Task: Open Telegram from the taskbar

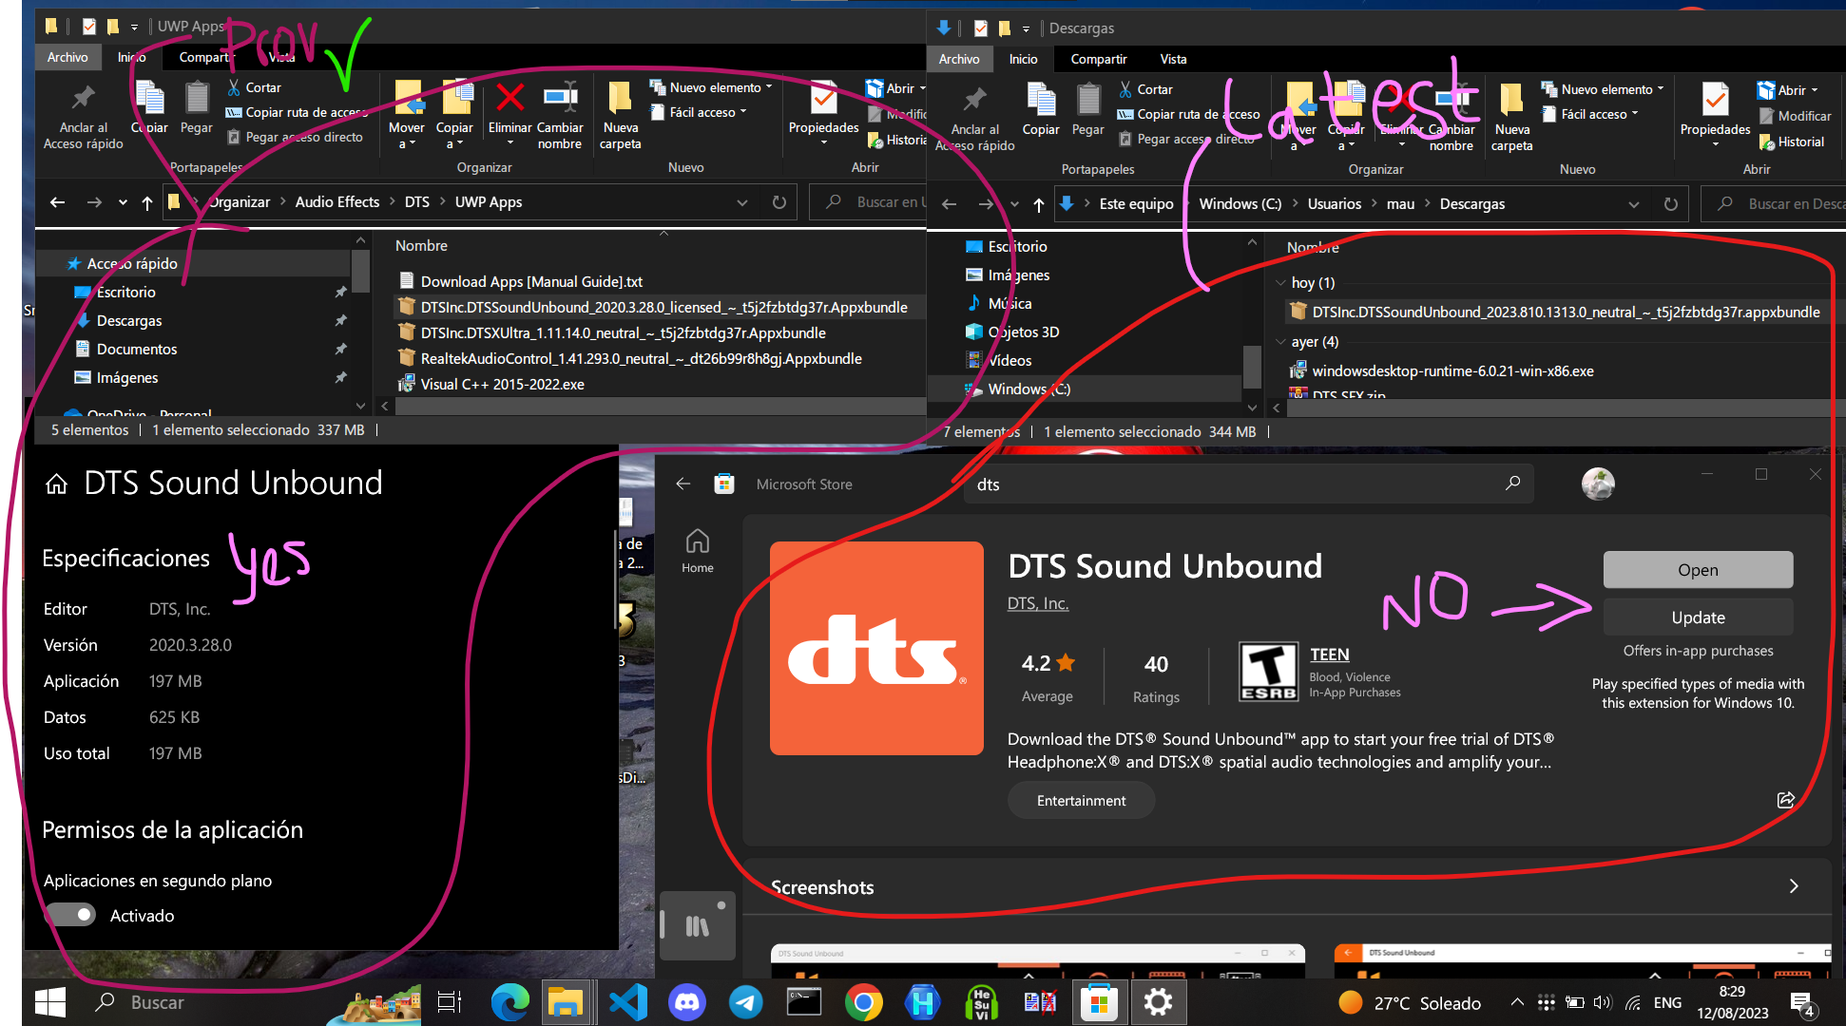Action: [x=746, y=1002]
